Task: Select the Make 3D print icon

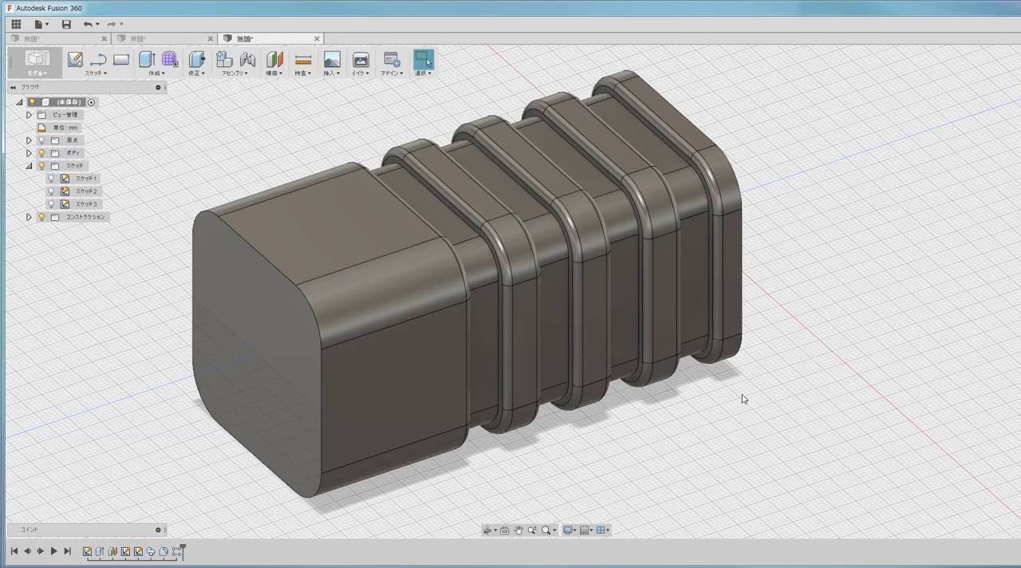Action: click(x=361, y=59)
